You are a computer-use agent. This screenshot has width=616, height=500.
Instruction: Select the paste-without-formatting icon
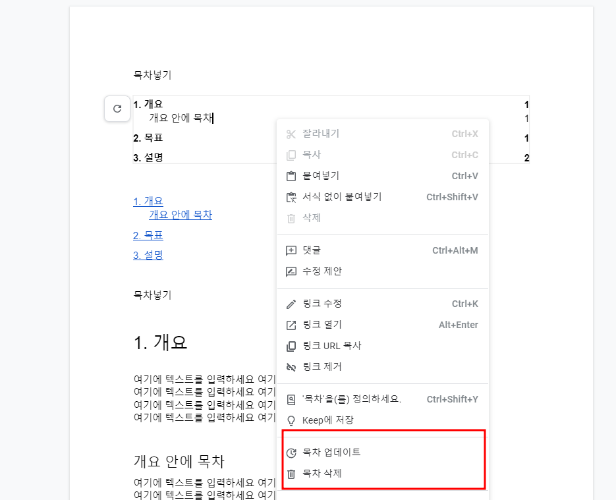point(291,196)
